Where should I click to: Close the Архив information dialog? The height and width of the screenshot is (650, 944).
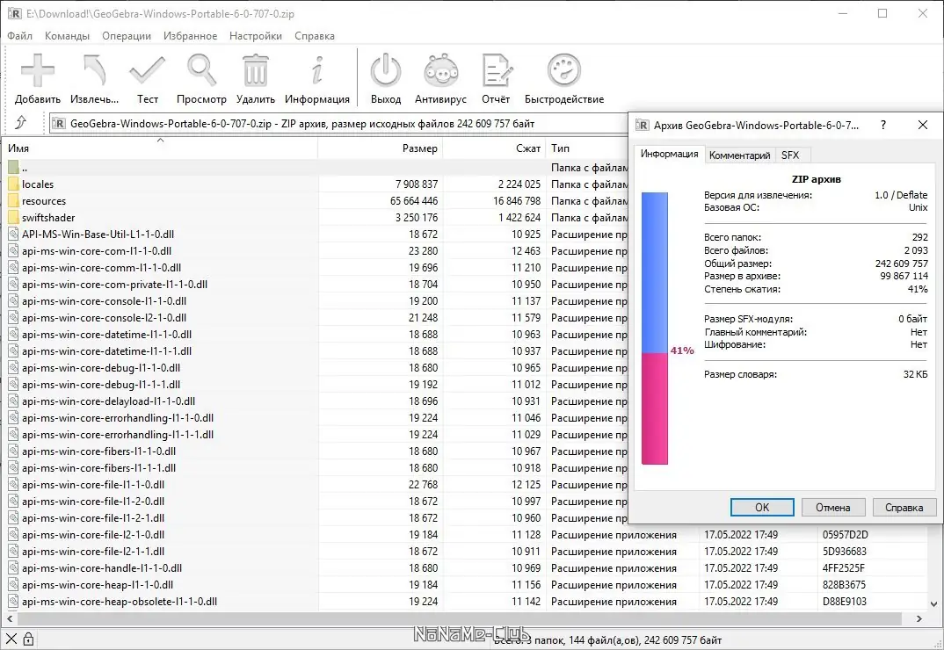(x=922, y=125)
